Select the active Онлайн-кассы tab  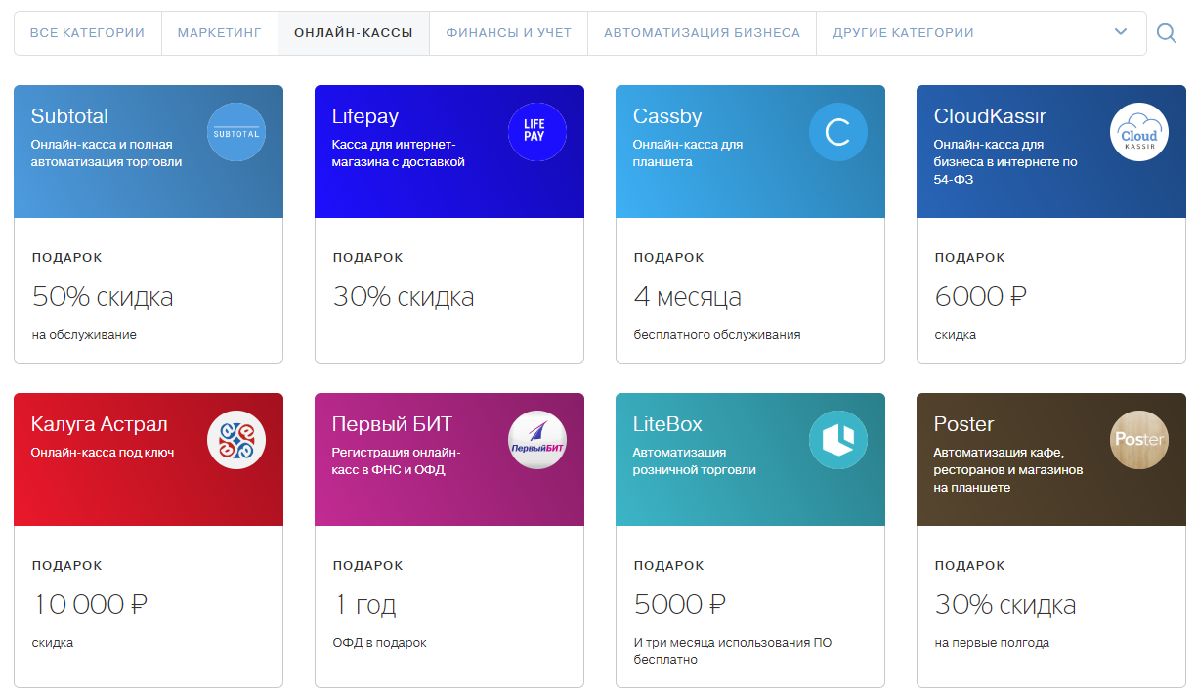click(354, 33)
